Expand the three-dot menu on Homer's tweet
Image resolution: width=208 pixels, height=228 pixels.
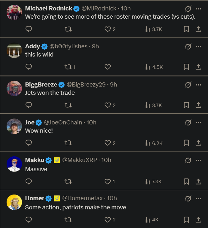pyautogui.click(x=199, y=198)
